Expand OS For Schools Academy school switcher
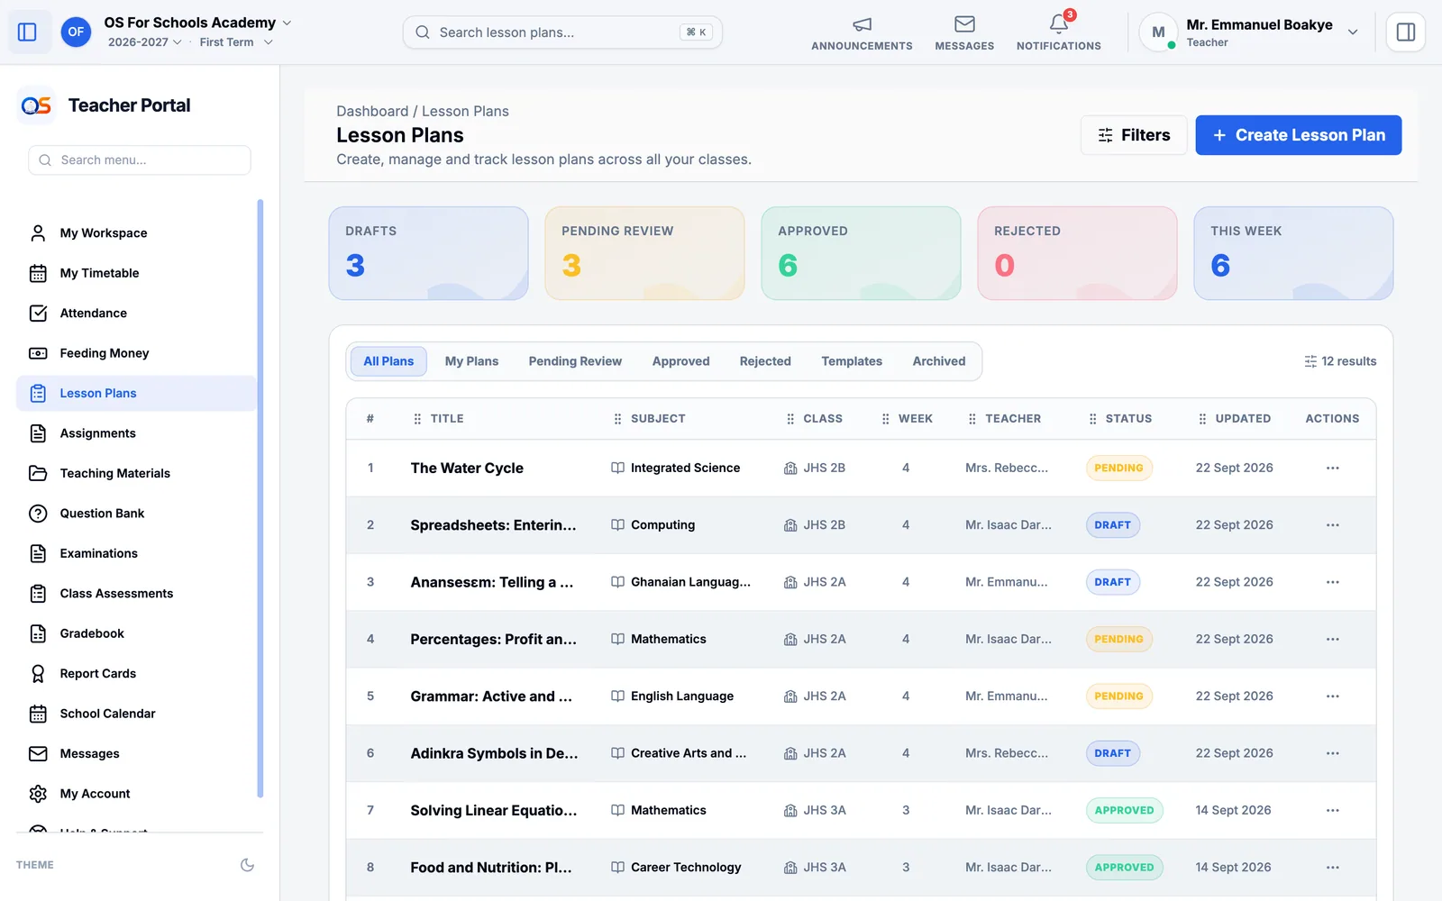Screen dimensions: 1442x901 (x=197, y=23)
